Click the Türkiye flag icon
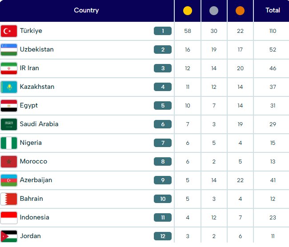289x247 pixels. 9,31
